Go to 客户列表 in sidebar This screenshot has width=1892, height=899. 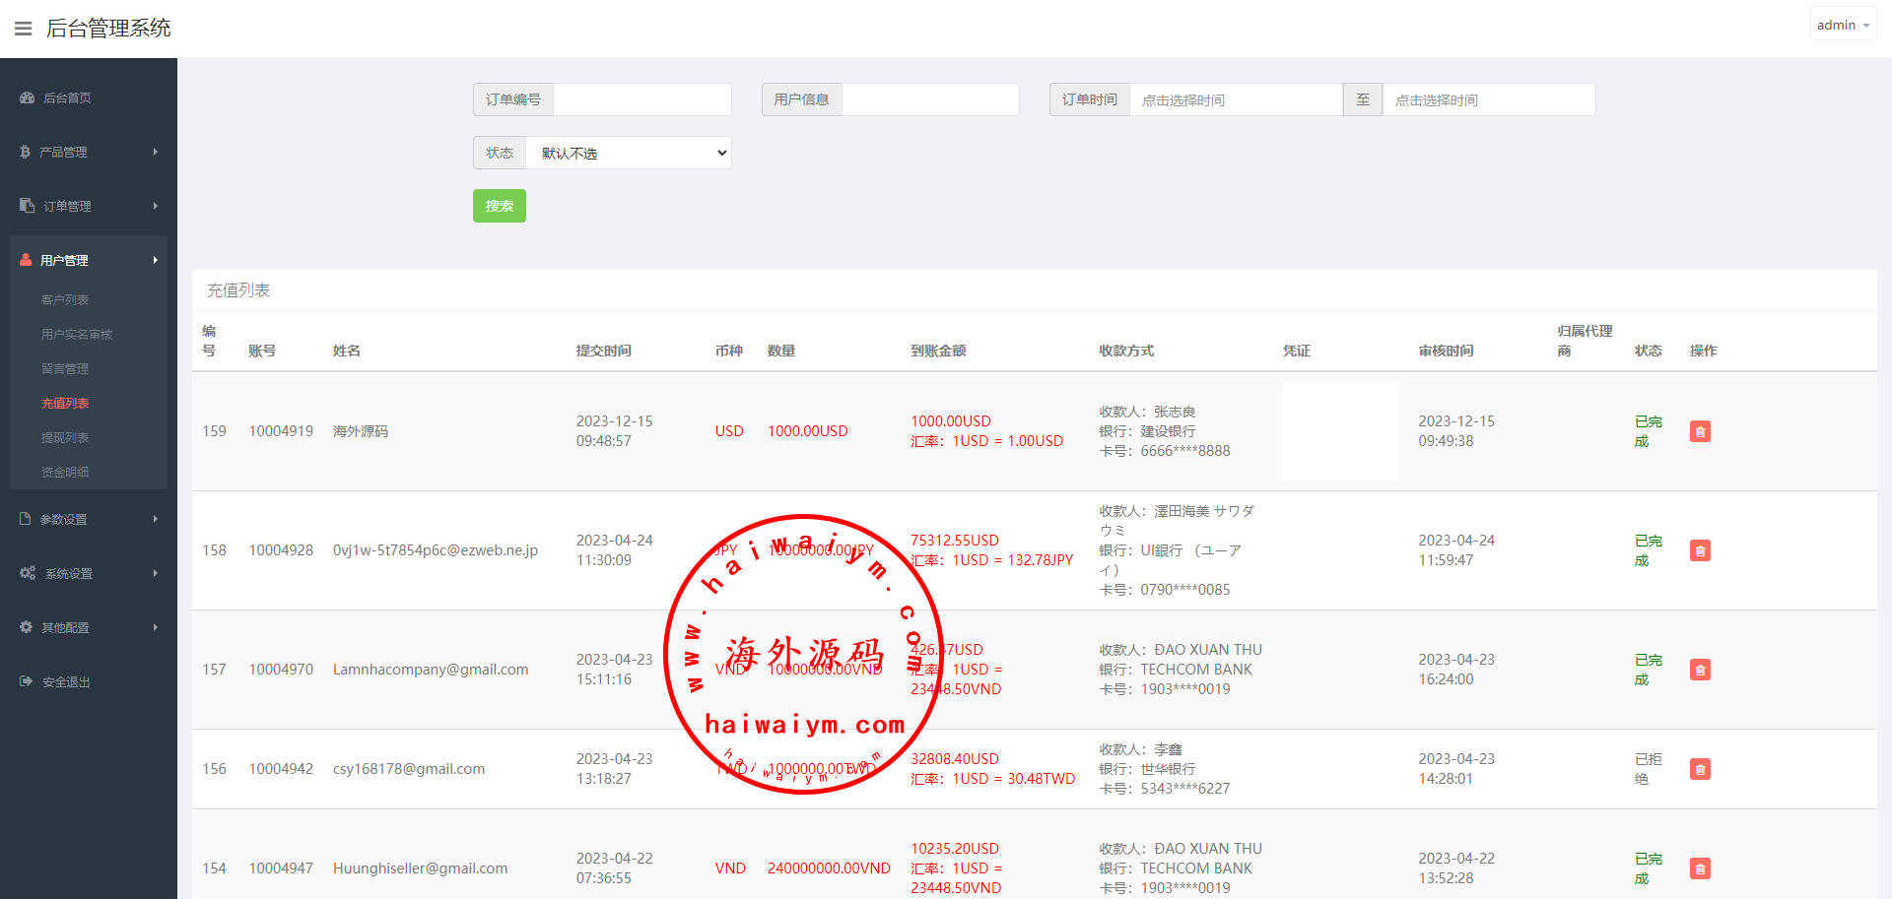click(x=65, y=299)
